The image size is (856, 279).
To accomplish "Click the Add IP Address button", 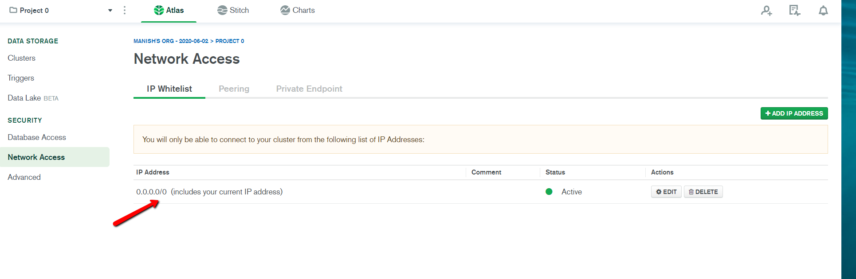I will coord(794,113).
